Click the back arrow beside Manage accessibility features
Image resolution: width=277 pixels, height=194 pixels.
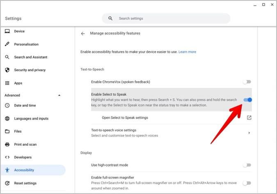[83, 33]
